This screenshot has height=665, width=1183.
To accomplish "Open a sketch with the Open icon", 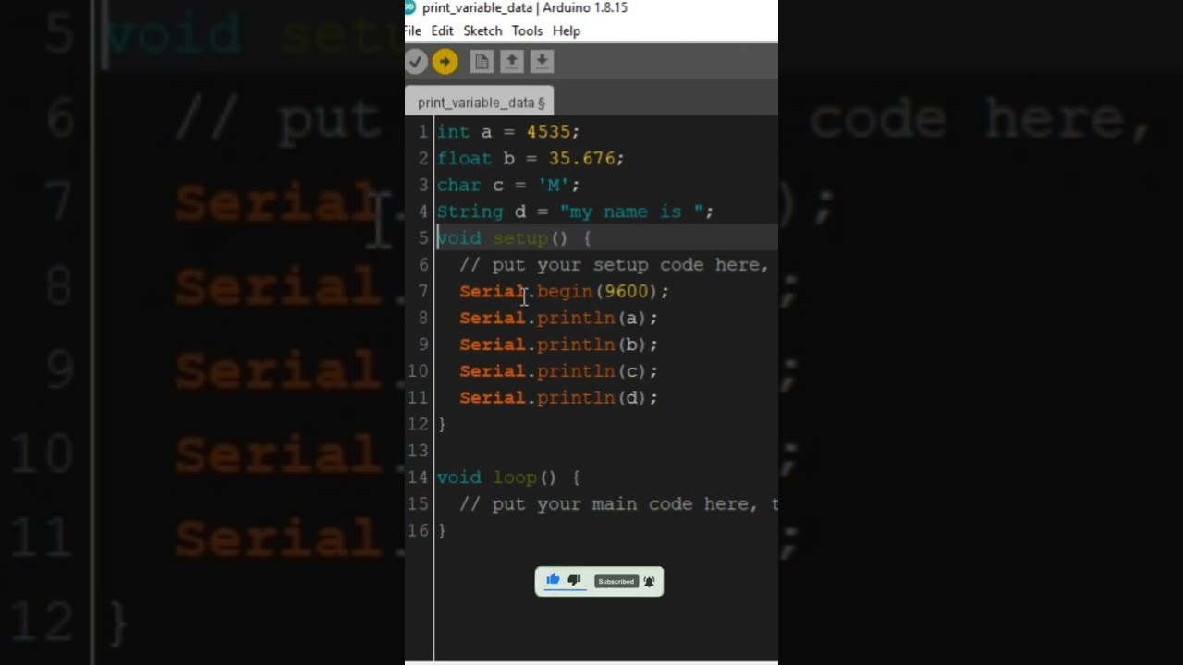I will click(x=511, y=62).
